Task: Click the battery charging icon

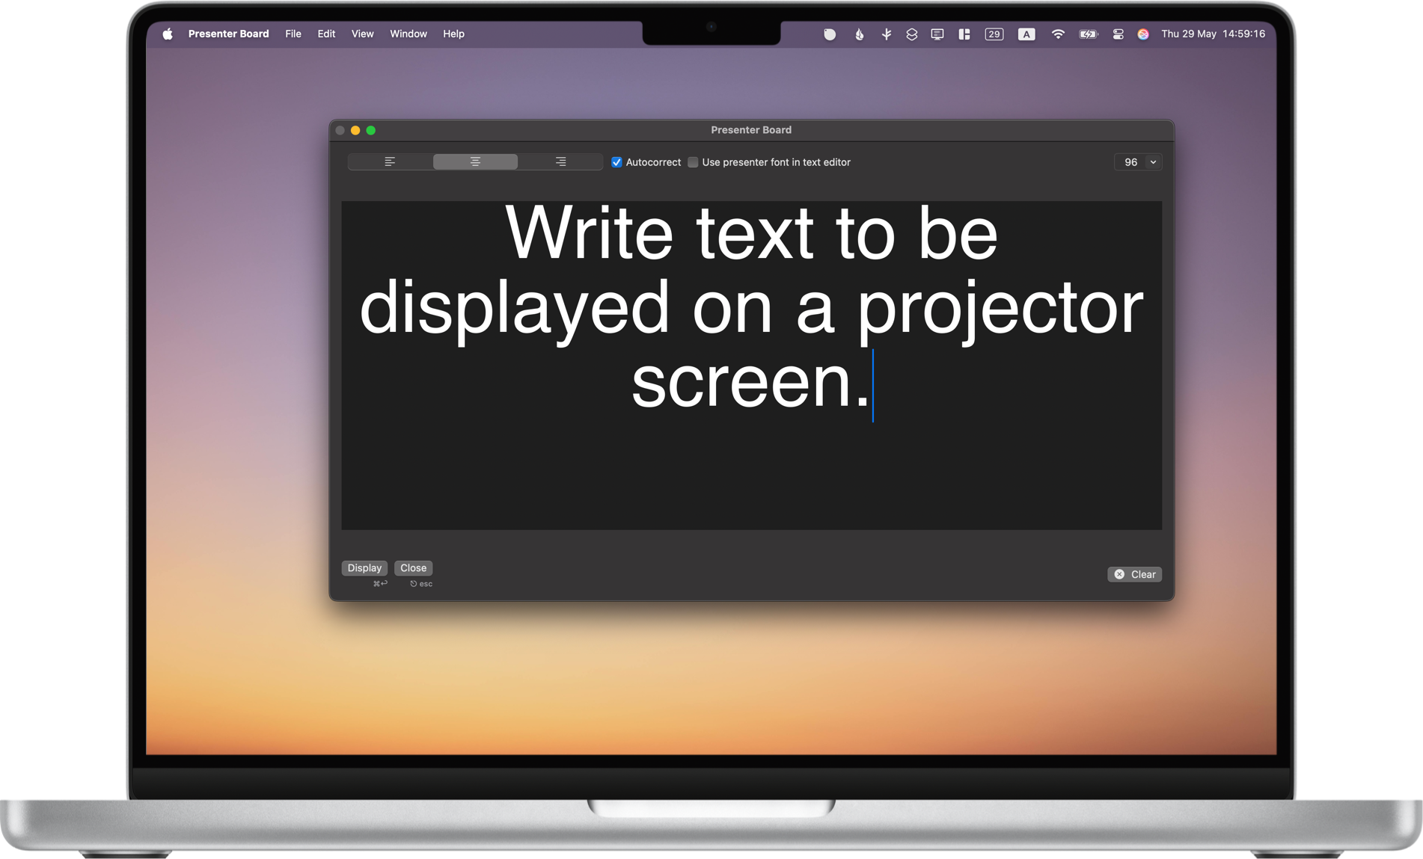Action: click(x=1087, y=34)
